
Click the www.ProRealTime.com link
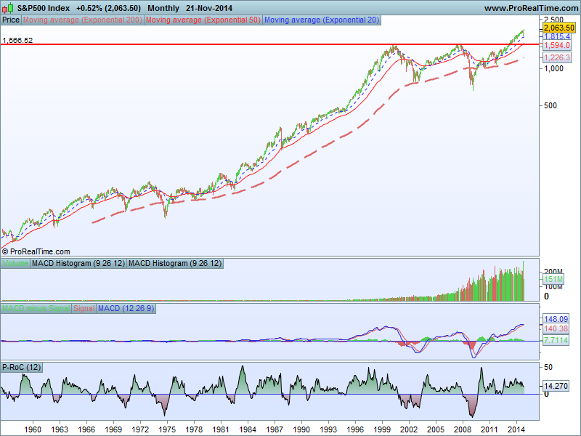pos(531,8)
